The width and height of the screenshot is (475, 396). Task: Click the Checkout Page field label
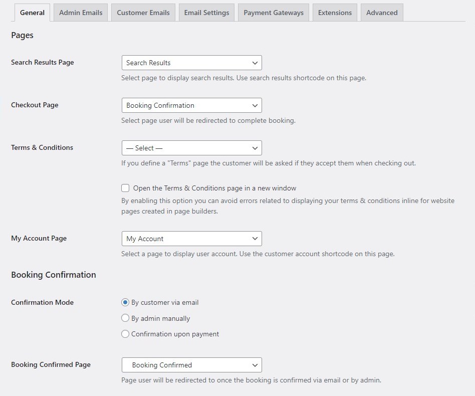35,105
